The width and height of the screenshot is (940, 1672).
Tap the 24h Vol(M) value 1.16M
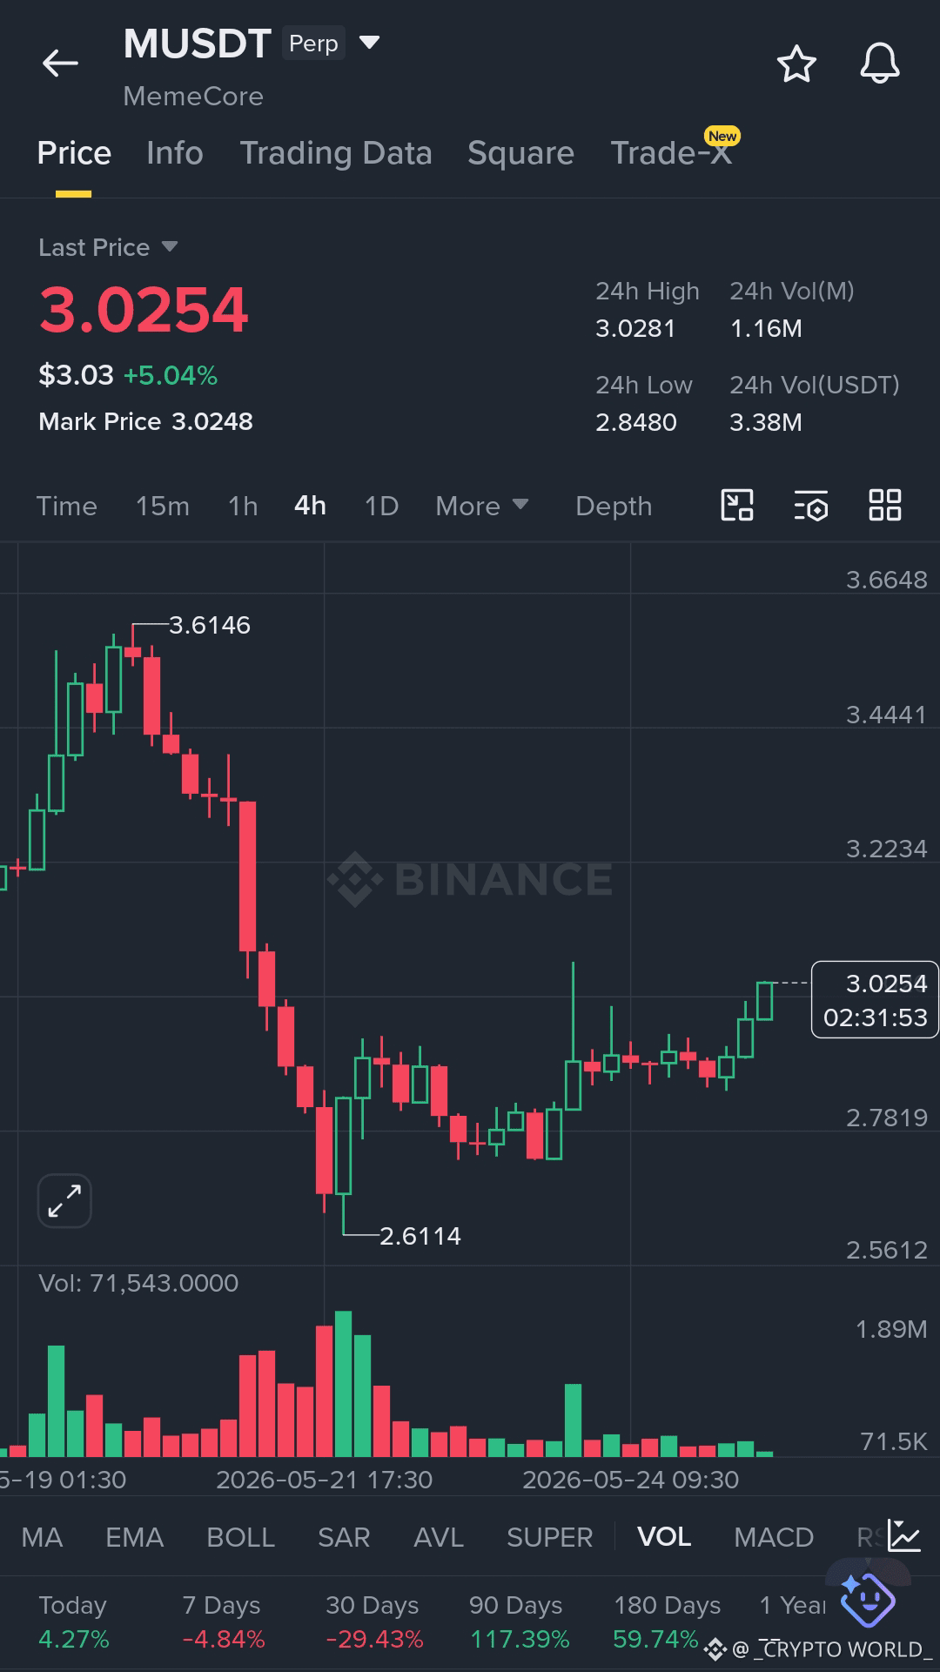[x=766, y=328]
